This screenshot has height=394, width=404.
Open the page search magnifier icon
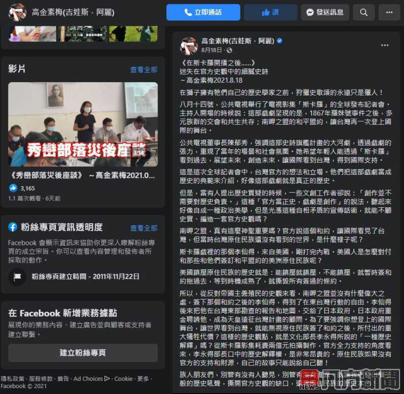tap(364, 12)
